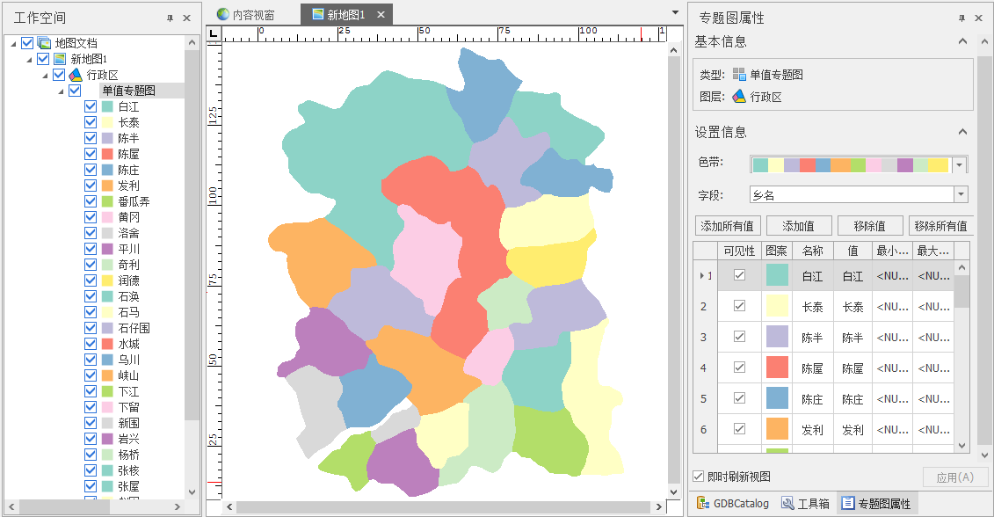Open the GDBCatalog tab
Viewport: 994px width, 517px height.
pos(732,504)
